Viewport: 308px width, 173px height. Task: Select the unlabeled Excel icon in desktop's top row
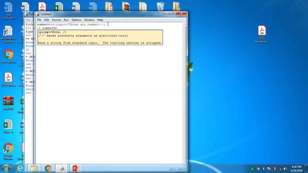click(x=59, y=6)
